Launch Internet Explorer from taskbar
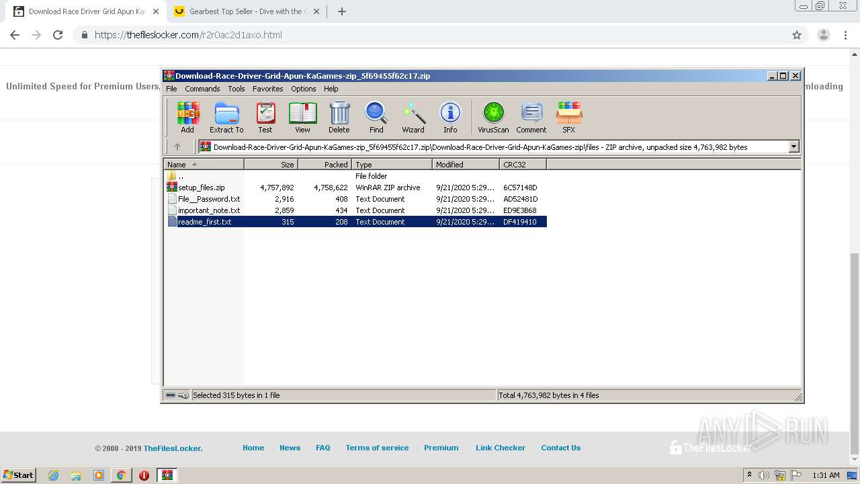This screenshot has width=860, height=484. 54,475
